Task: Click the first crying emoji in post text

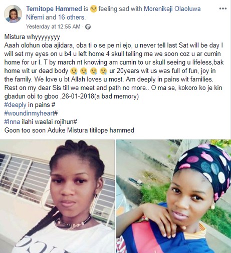Action: click(74, 71)
